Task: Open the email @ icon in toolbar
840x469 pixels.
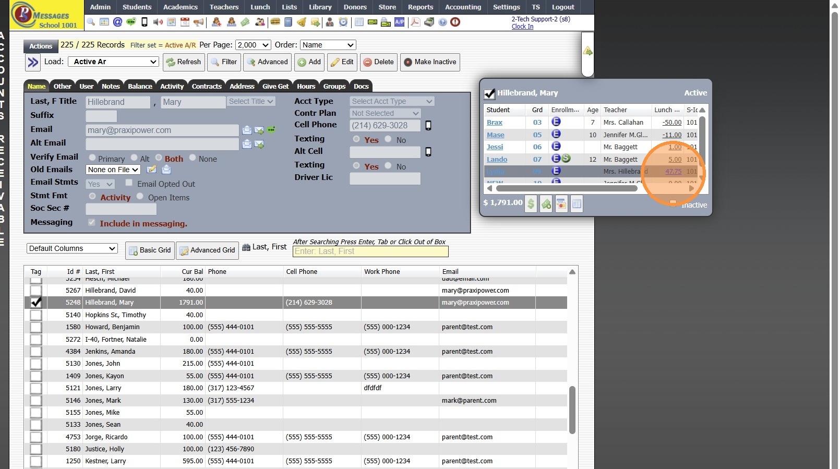Action: click(x=117, y=22)
